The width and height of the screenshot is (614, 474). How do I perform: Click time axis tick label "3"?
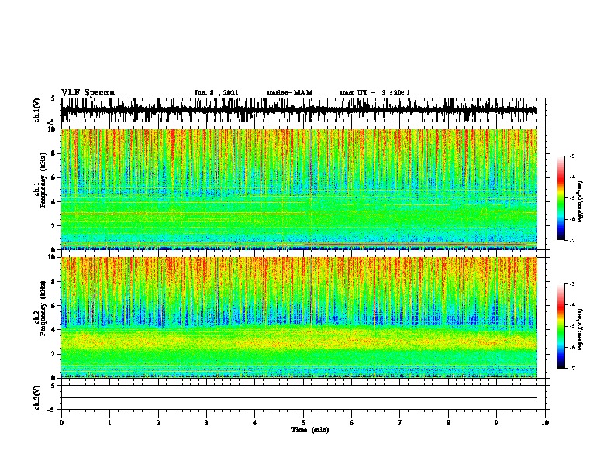[x=206, y=423]
